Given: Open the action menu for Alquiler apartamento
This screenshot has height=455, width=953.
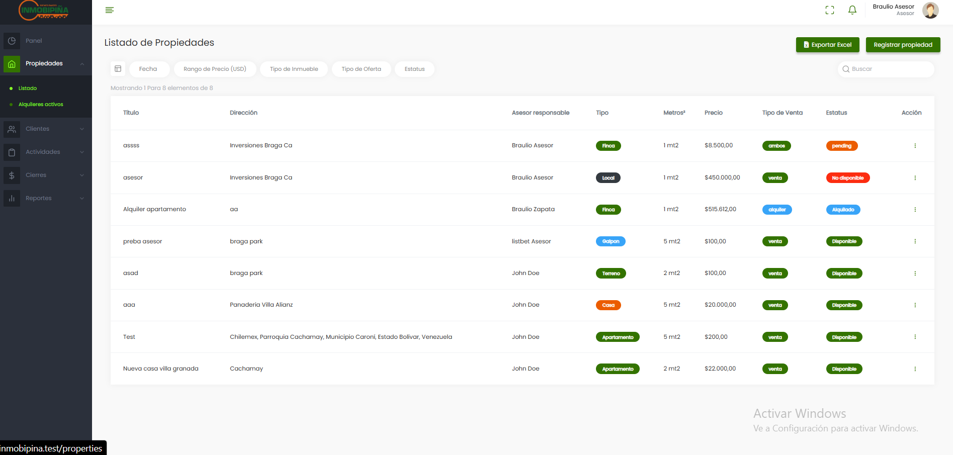Looking at the screenshot, I should click(x=915, y=210).
